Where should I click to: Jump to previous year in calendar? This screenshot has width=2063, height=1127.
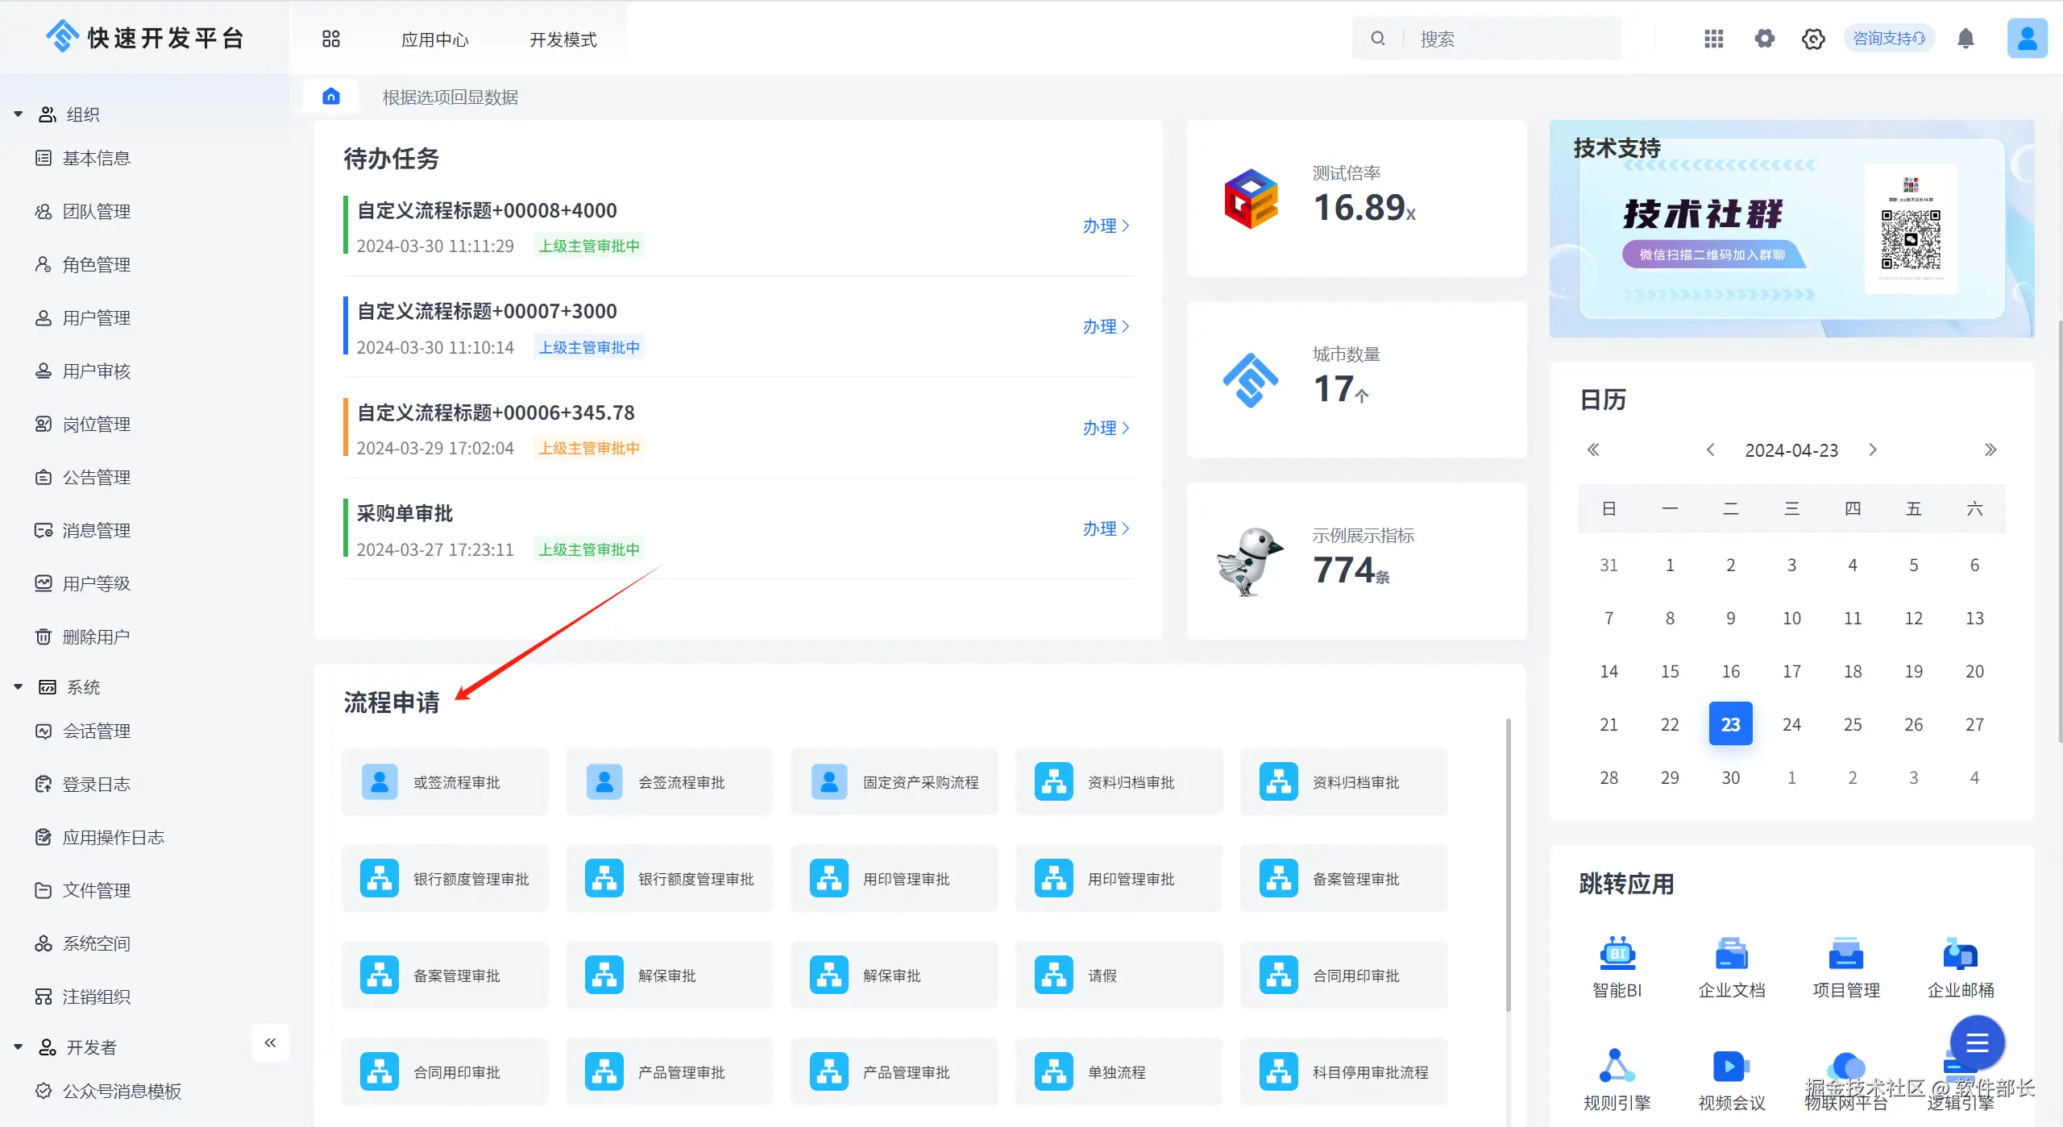1593,450
